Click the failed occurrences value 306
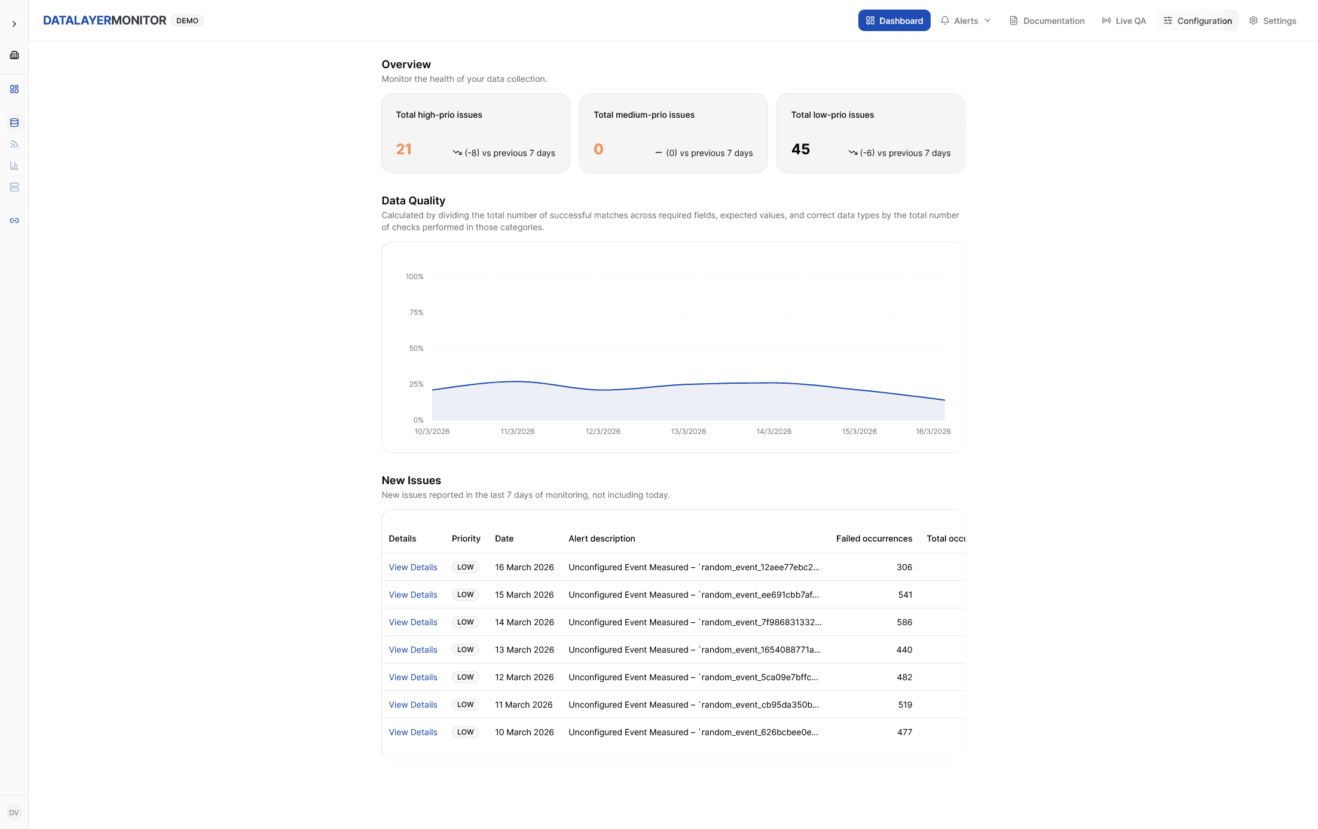1318x829 pixels. click(x=904, y=567)
